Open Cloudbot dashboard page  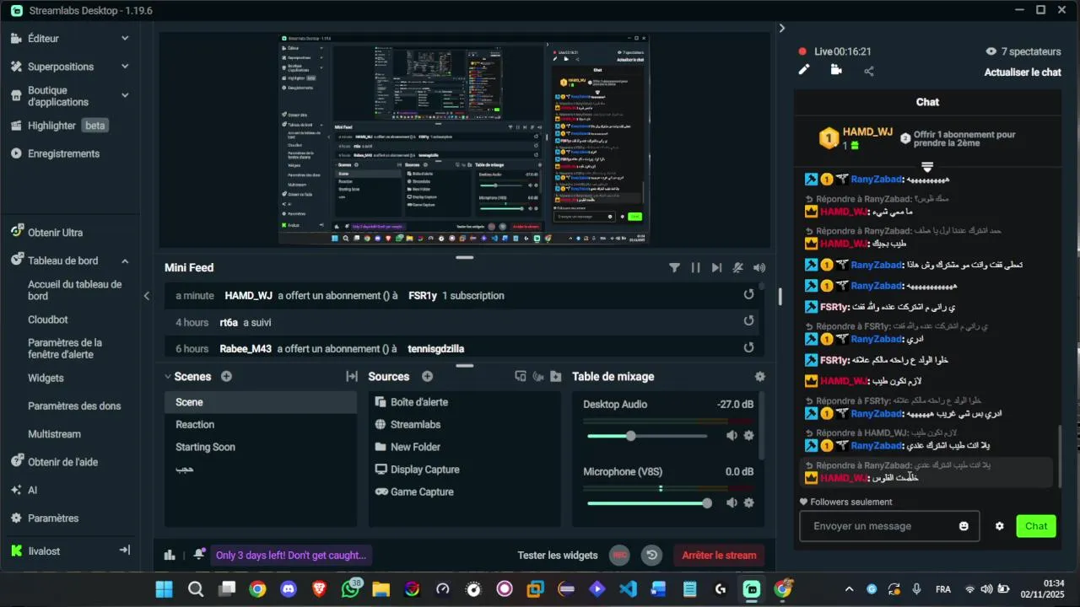point(48,320)
